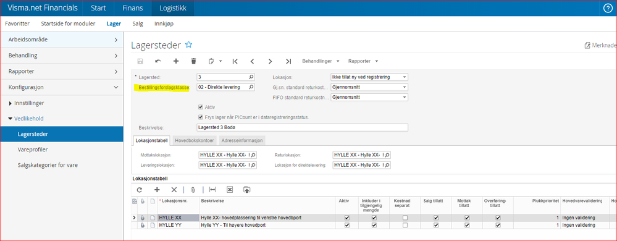Click the undo arrow in the toolbar
Screen dimensions: 617x241
click(158, 61)
